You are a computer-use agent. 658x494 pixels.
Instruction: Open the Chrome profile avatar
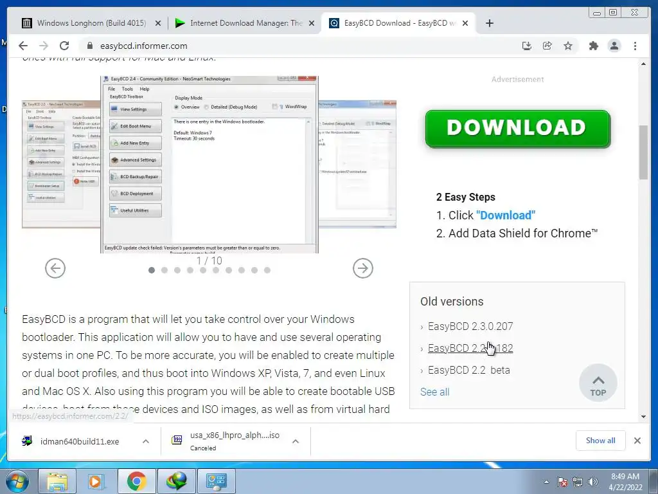[x=614, y=46]
